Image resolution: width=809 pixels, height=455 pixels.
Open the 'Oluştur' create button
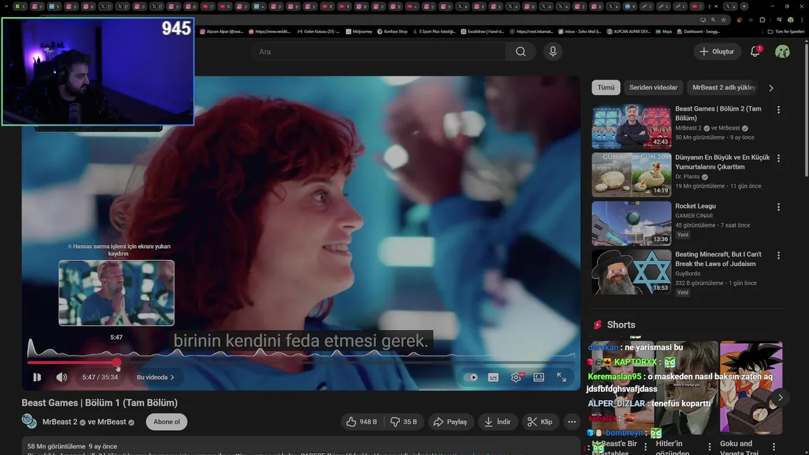[717, 52]
